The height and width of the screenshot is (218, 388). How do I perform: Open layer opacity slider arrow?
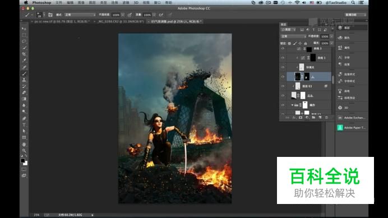[331, 36]
